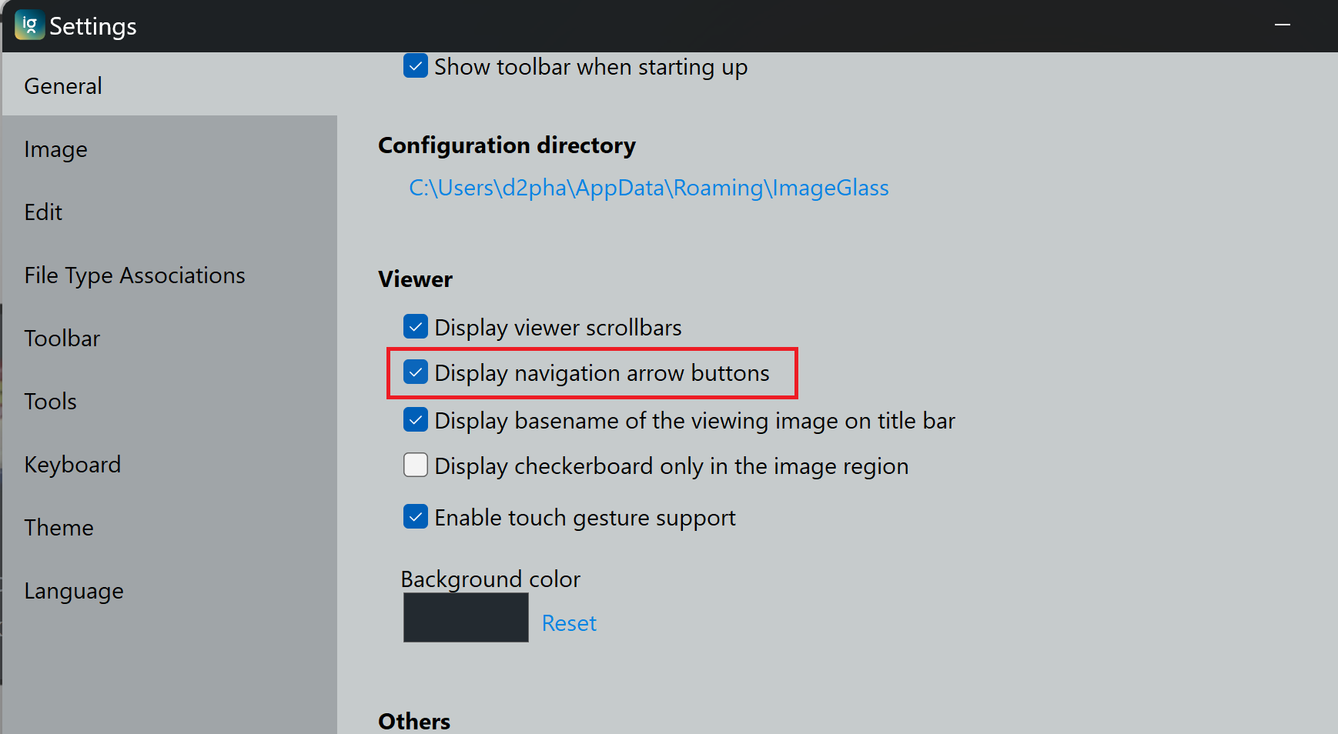The height and width of the screenshot is (734, 1338).
Task: Minimize the Settings window
Action: point(1282,25)
